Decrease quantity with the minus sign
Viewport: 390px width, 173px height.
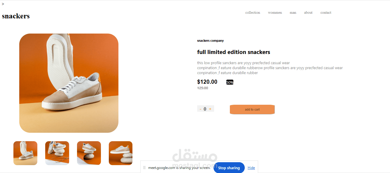point(200,109)
